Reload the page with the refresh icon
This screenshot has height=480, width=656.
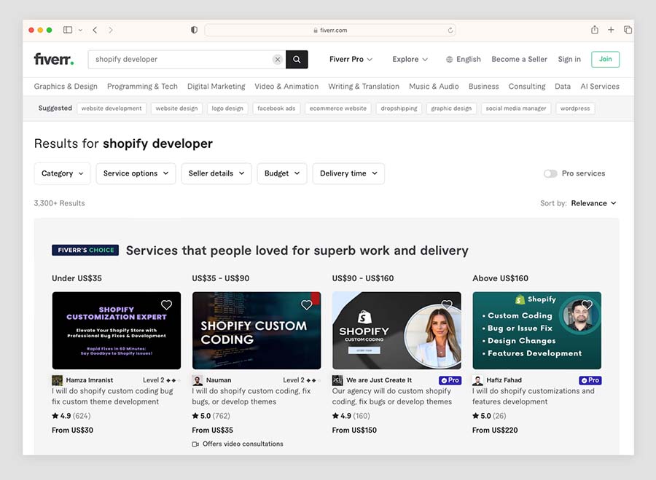[450, 30]
